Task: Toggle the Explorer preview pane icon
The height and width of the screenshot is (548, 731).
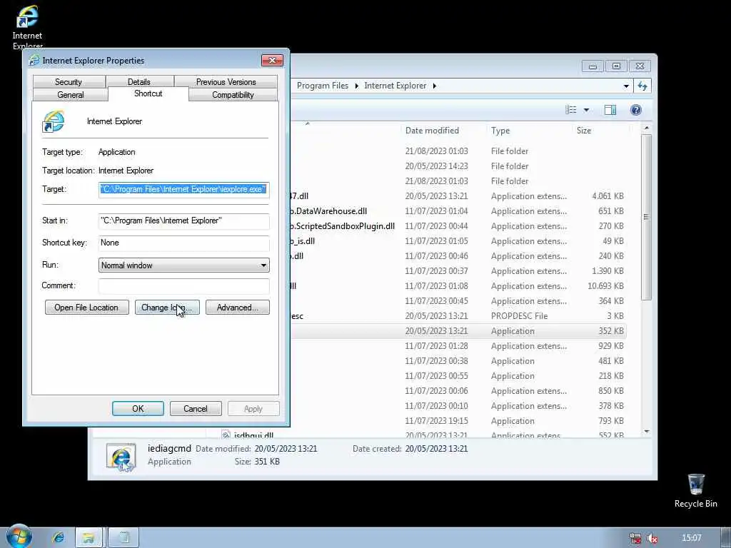Action: tap(610, 109)
